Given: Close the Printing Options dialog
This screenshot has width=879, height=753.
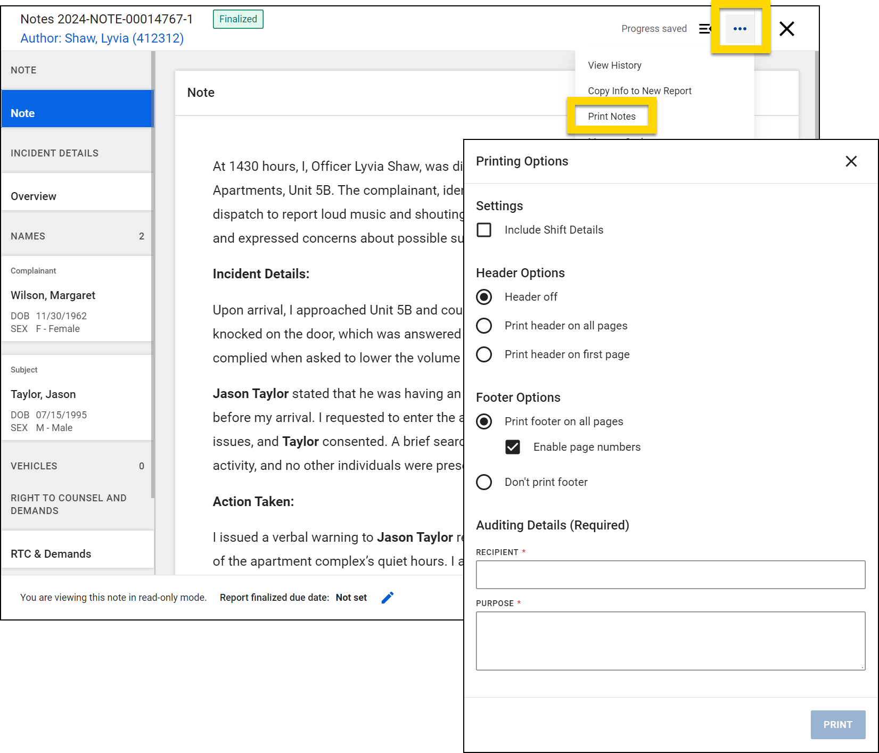Looking at the screenshot, I should (x=851, y=161).
